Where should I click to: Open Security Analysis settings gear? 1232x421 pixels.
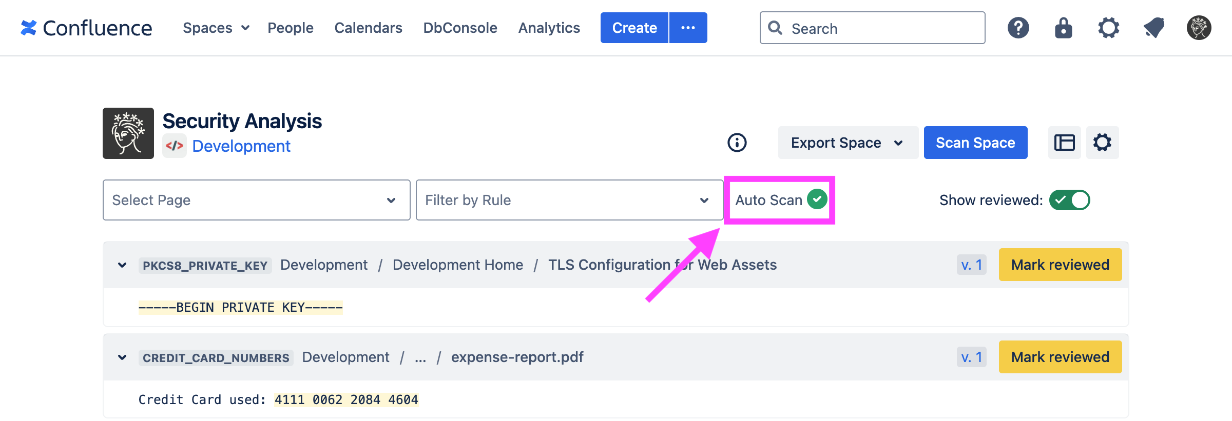pyautogui.click(x=1102, y=143)
